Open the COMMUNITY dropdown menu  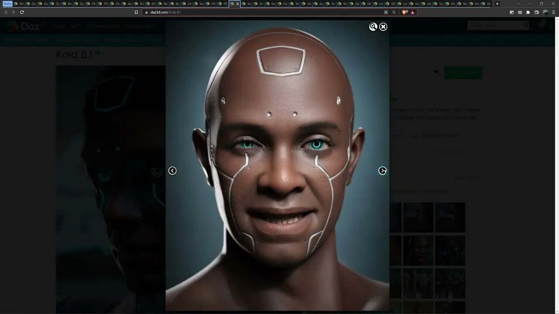pyautogui.click(x=142, y=27)
